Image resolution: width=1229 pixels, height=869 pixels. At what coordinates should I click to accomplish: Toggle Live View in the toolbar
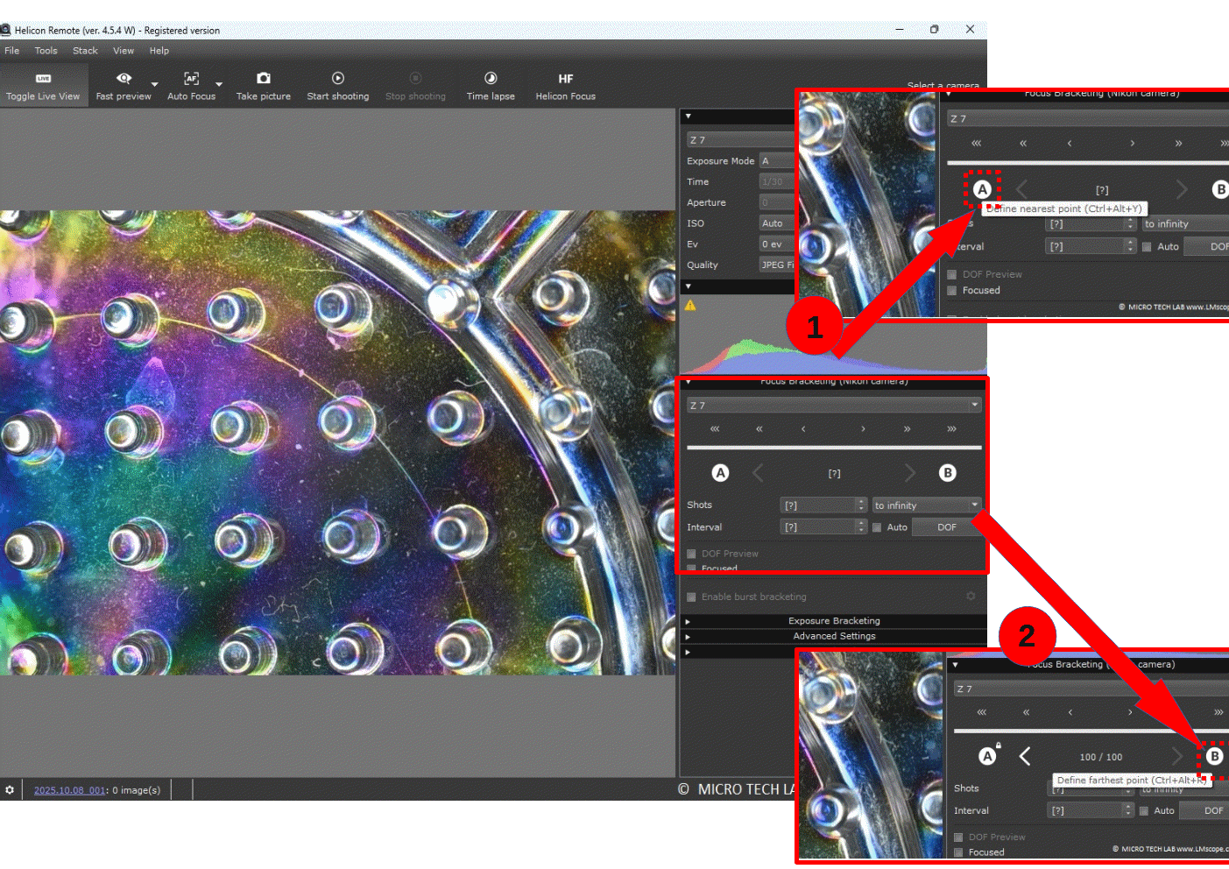42,86
